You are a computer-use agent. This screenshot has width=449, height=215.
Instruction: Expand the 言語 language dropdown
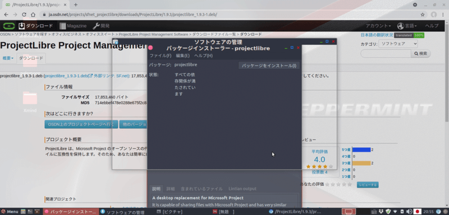(x=407, y=26)
